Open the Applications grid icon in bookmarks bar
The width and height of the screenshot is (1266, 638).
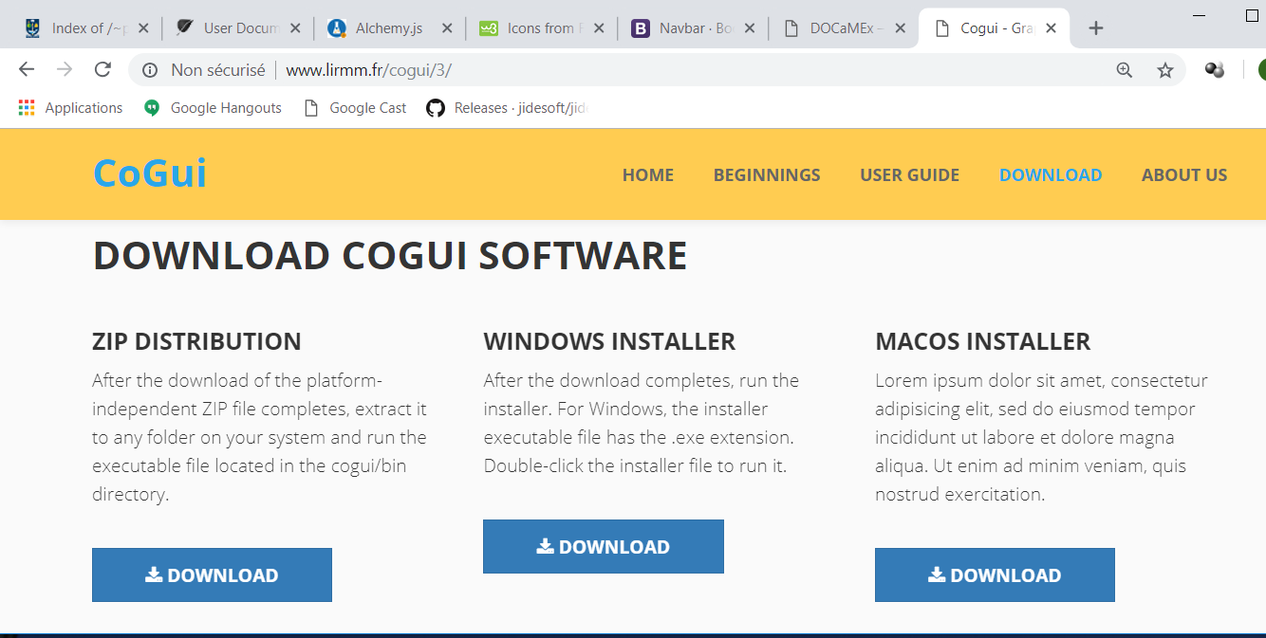coord(27,108)
